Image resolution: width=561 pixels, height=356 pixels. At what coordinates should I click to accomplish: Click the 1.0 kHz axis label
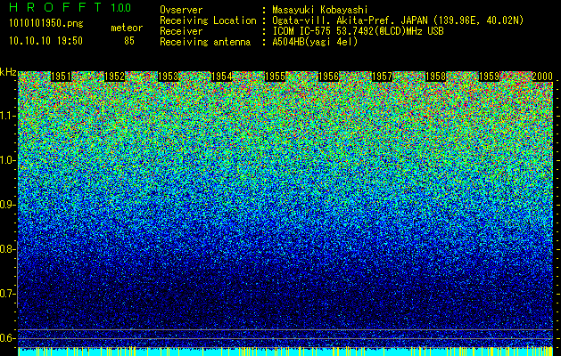coord(7,160)
